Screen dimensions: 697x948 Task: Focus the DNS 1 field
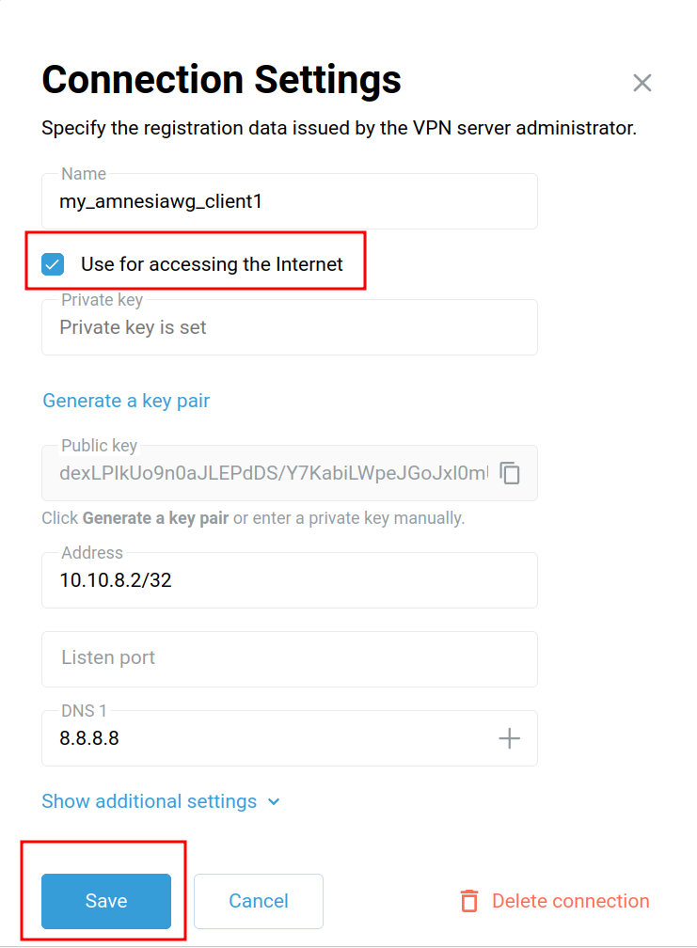tap(263, 738)
